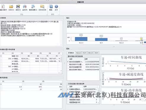Select the value 3030.30535224621 in the results table

pos(92,67)
